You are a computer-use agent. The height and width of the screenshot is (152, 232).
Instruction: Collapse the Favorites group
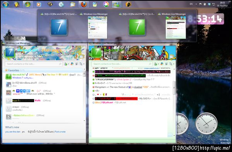(x=43, y=70)
